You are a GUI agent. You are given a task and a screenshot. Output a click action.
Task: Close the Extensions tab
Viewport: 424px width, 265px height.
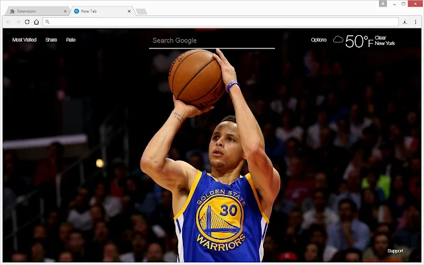(65, 11)
